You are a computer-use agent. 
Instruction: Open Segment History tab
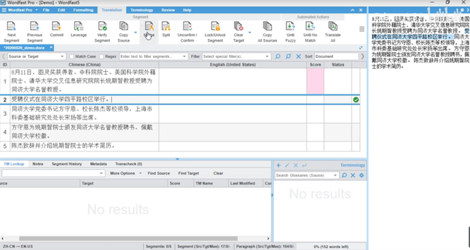pyautogui.click(x=67, y=164)
